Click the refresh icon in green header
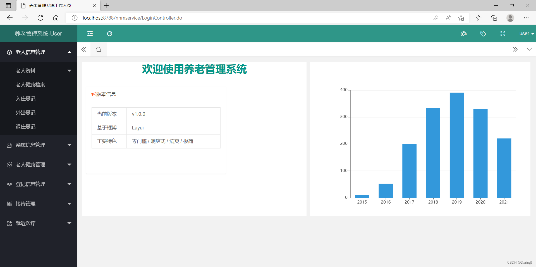Screen dimensions: 536x267 (x=110, y=34)
